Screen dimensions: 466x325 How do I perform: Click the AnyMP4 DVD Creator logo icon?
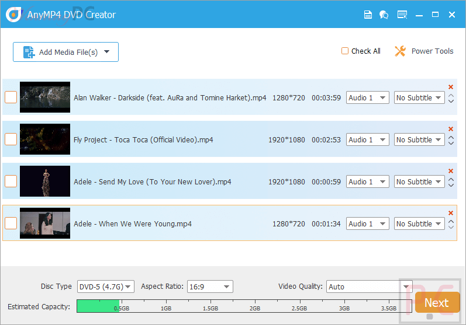(x=13, y=14)
